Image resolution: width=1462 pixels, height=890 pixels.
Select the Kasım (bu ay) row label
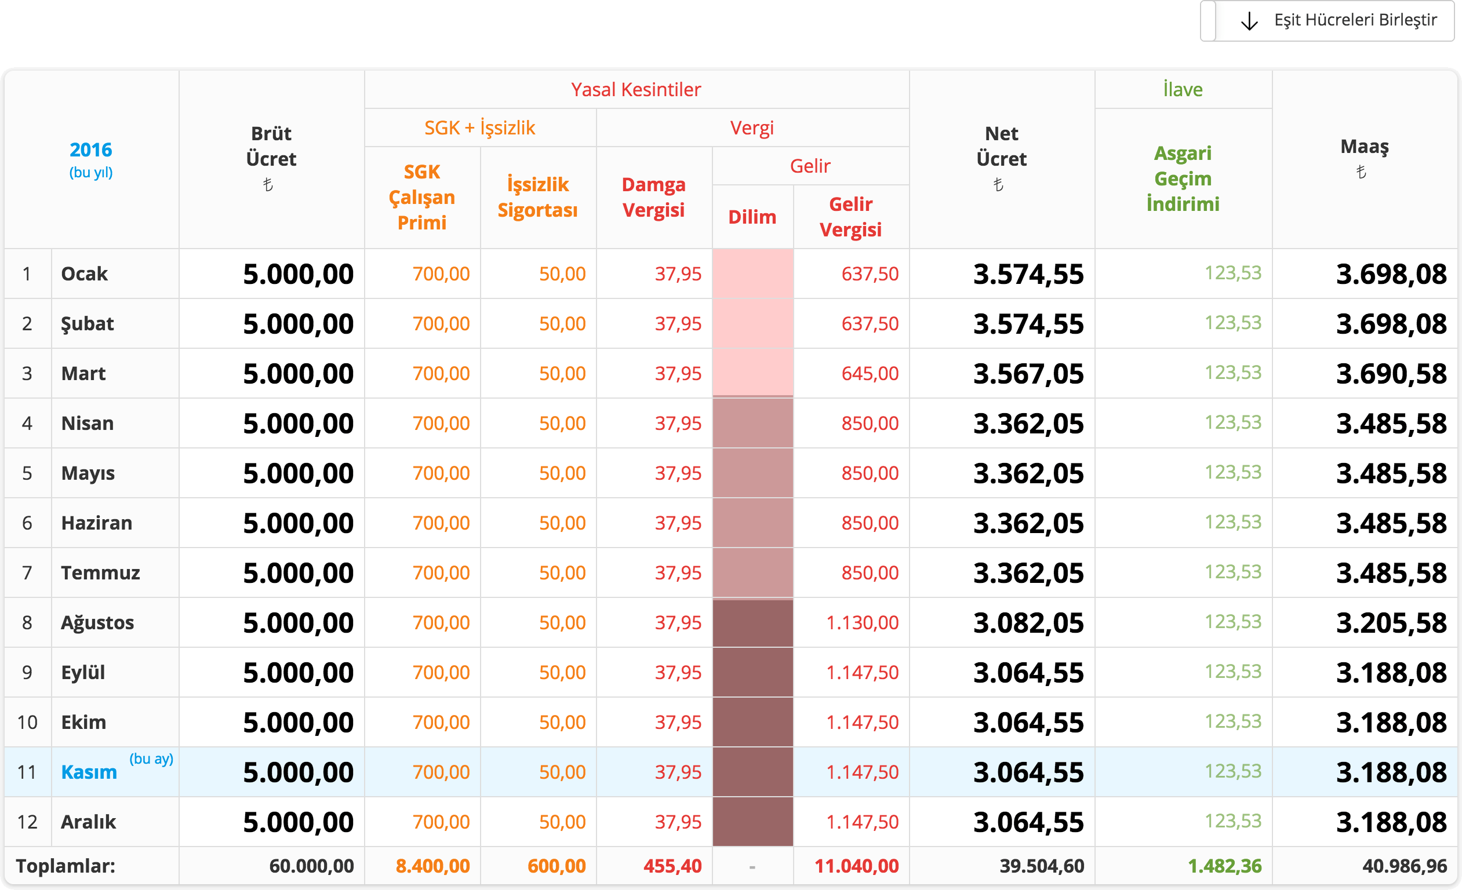click(89, 772)
